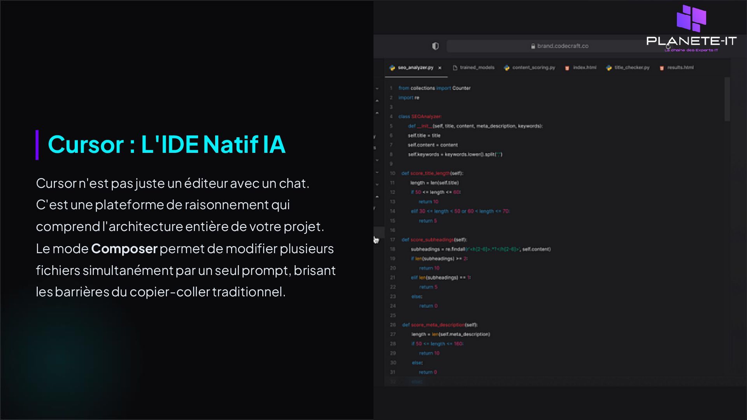The width and height of the screenshot is (747, 420).
Task: Expand sidebar chevron level with code line 1
Action: coord(377,89)
